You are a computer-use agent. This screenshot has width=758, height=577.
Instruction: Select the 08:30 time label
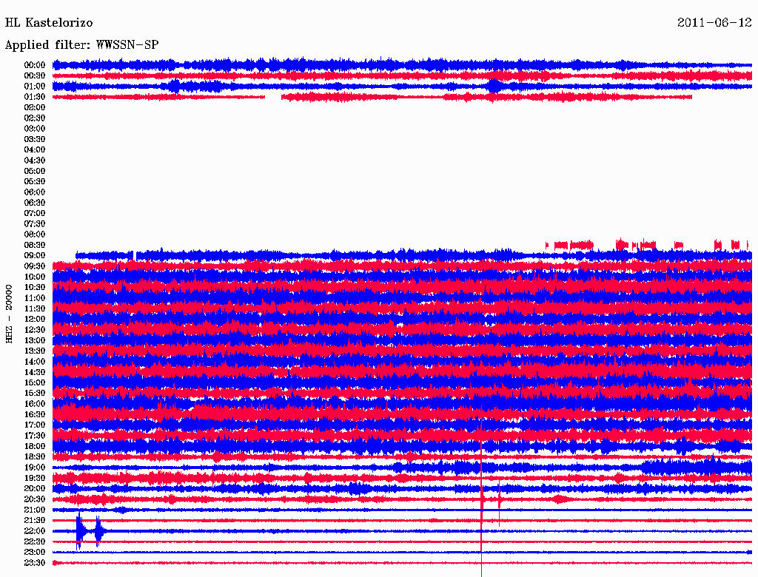coord(35,246)
